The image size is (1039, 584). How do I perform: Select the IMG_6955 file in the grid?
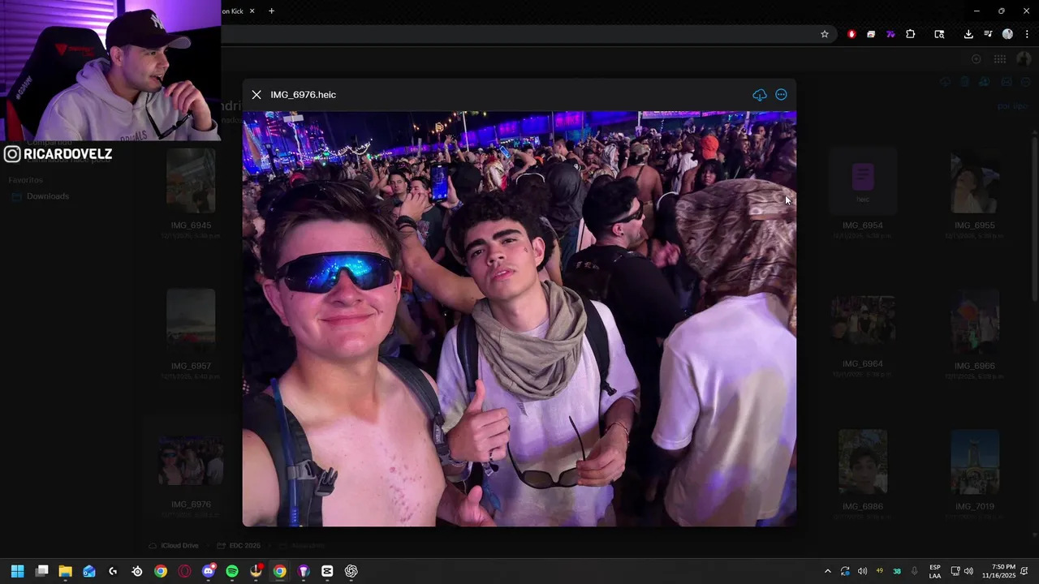coord(975,182)
